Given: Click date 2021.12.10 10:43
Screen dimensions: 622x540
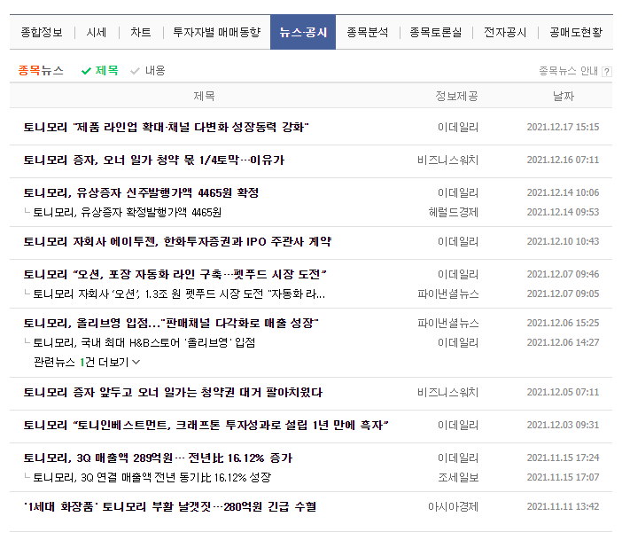Looking at the screenshot, I should point(563,241).
